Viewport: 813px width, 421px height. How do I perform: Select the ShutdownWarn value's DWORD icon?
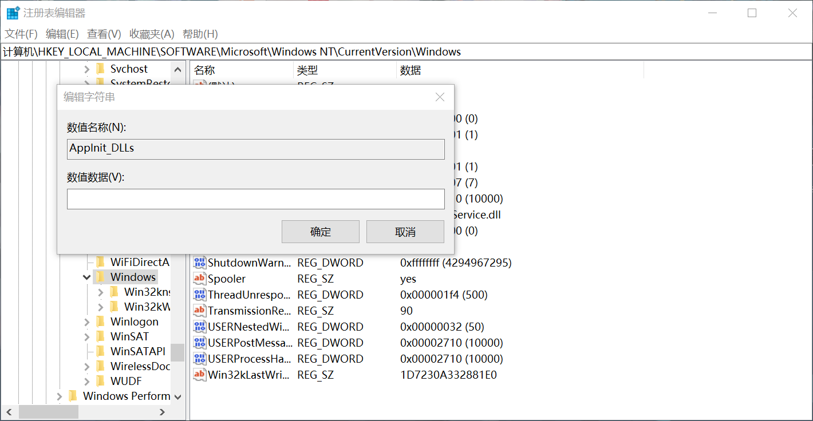199,263
